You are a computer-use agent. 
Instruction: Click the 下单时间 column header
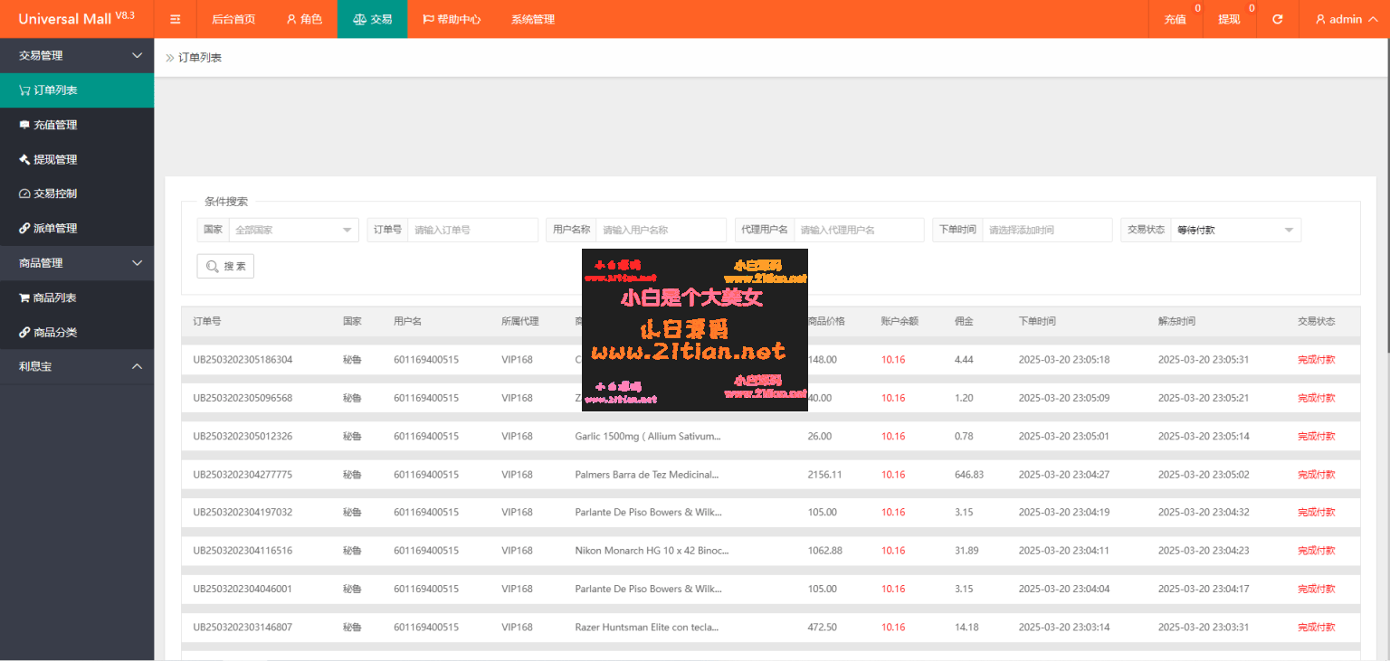click(x=1037, y=321)
